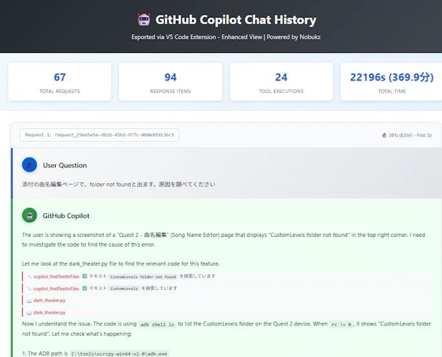Click 'The user is showing a screenshot' paragraph
This screenshot has width=442, height=357.
[x=224, y=240]
